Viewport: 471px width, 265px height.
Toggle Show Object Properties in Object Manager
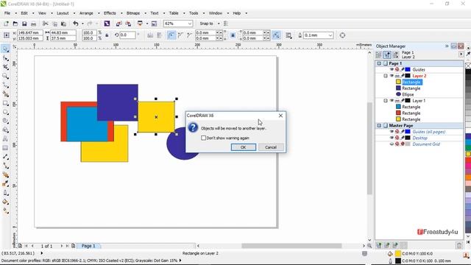(x=378, y=54)
